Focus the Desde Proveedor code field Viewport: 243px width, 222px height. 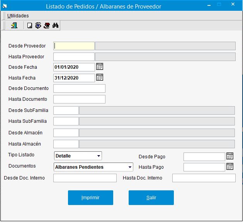pos(74,46)
